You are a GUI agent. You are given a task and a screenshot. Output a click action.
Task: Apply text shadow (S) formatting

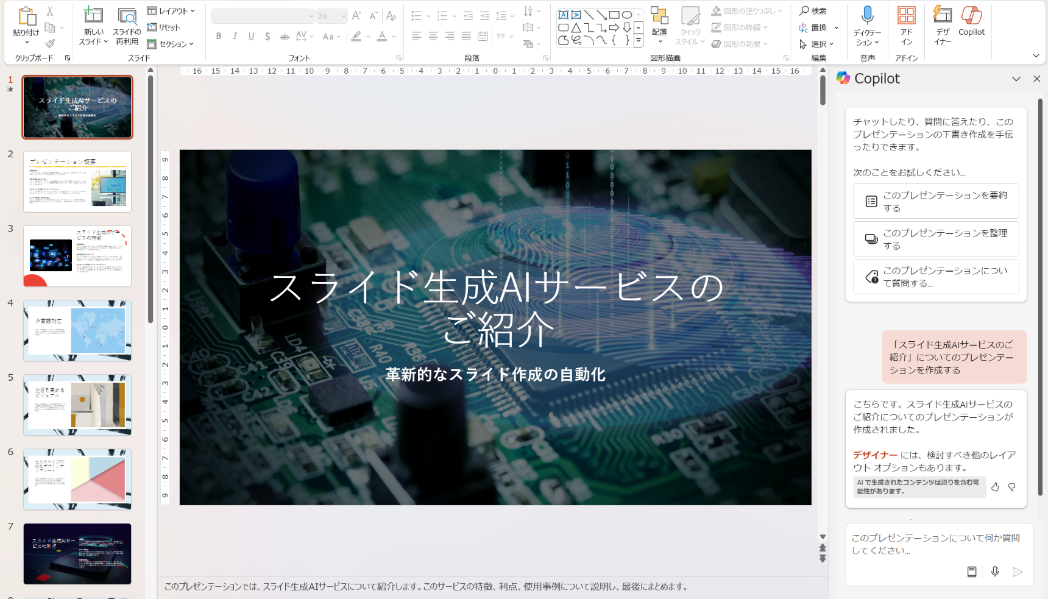click(267, 37)
